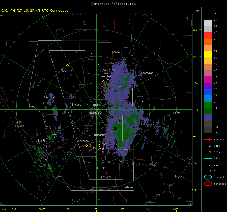Click the Lacombe label
The width and height of the screenshot is (227, 212).
click(x=109, y=63)
